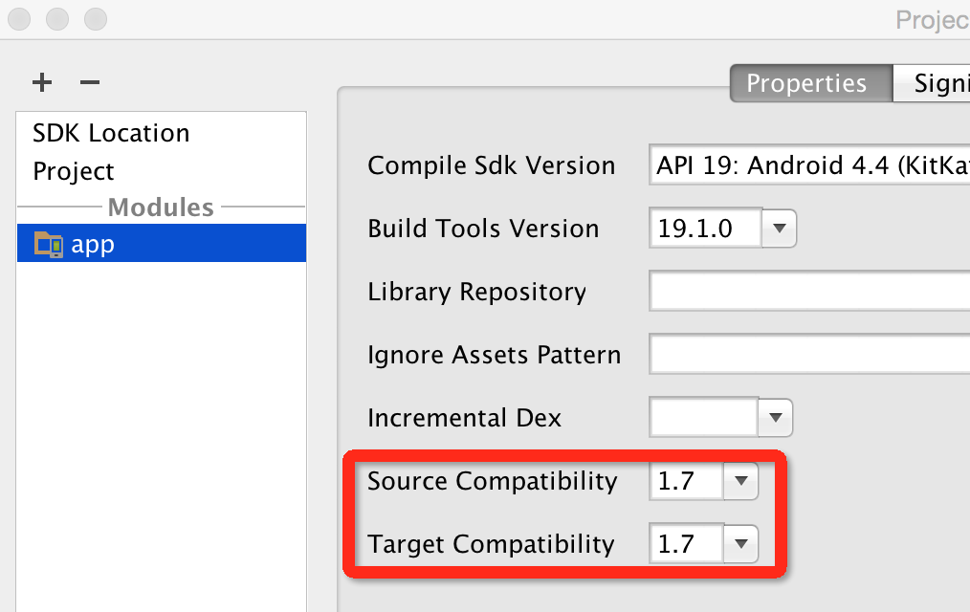The height and width of the screenshot is (612, 970).
Task: Open the Target Compatibility dropdown arrow
Action: coord(740,545)
